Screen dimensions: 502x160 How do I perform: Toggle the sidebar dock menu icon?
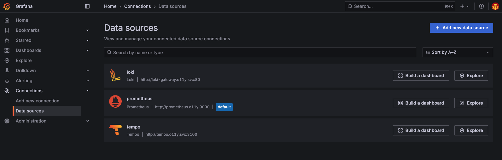click(87, 6)
